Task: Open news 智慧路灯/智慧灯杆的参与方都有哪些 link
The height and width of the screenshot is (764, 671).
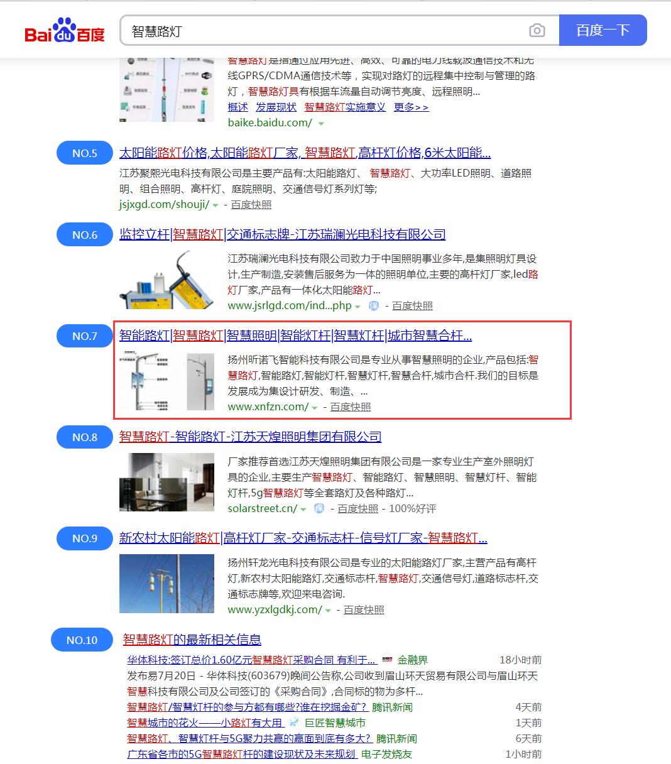Action: point(247,707)
